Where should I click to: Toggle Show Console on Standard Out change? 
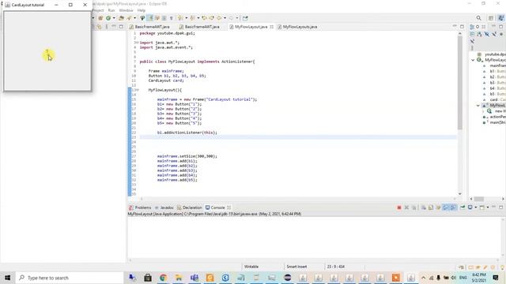click(x=446, y=207)
